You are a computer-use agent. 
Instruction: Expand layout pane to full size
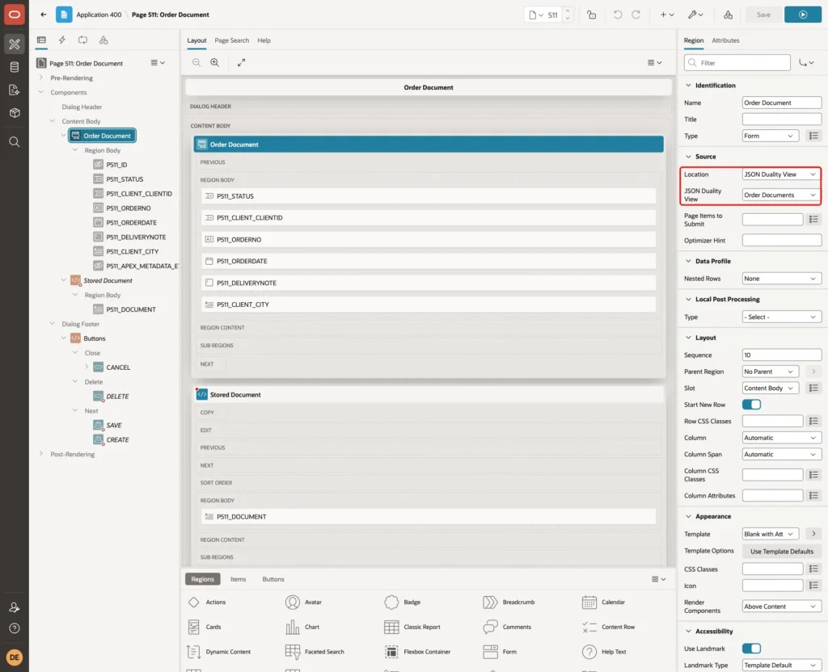tap(241, 62)
